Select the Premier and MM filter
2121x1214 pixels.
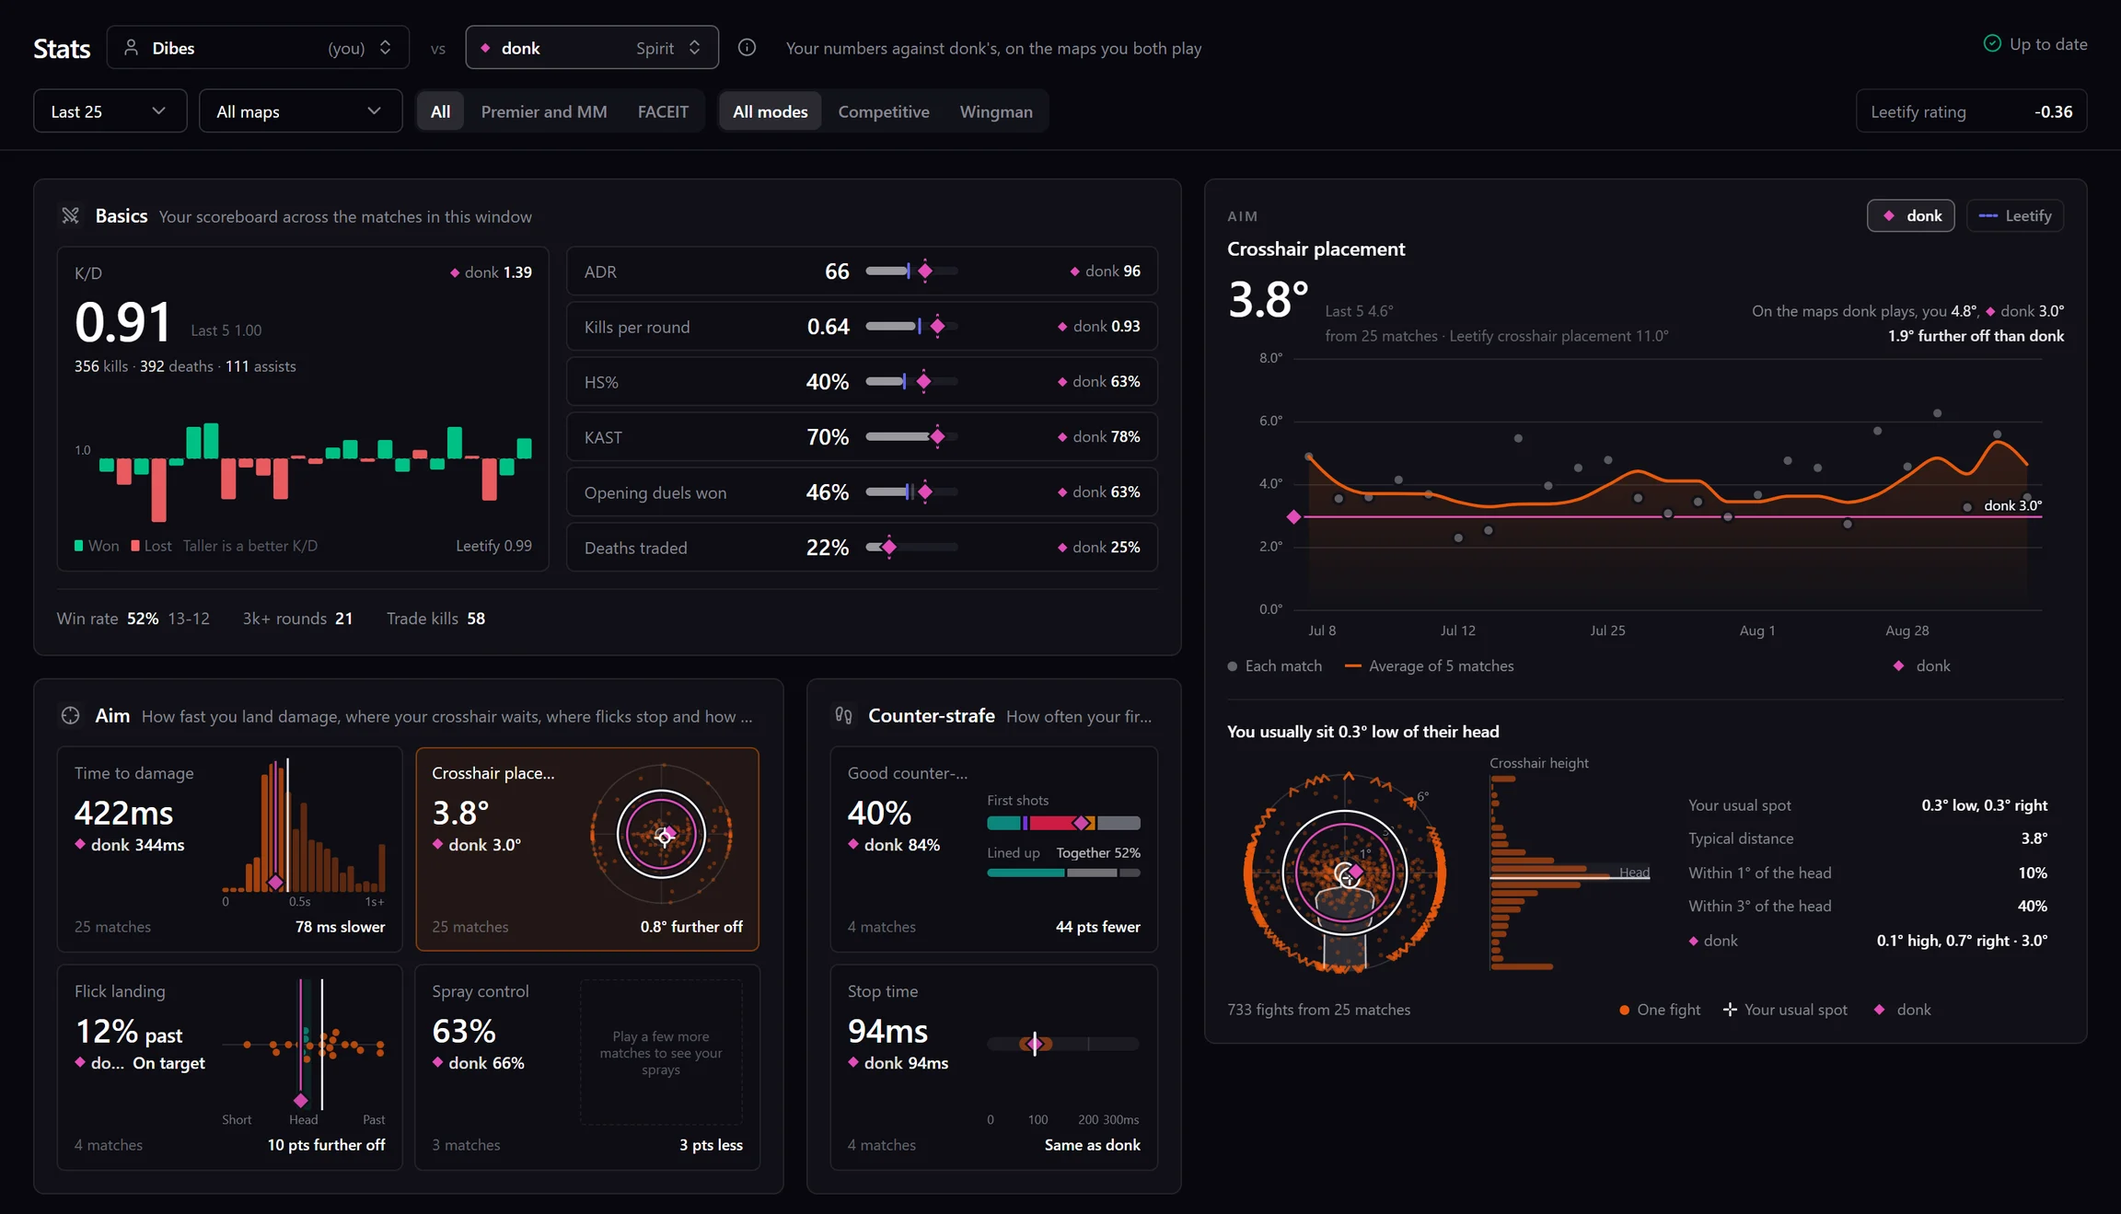tap(544, 111)
